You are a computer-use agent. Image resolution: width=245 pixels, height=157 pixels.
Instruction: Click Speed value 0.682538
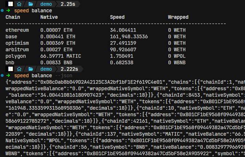(122, 63)
